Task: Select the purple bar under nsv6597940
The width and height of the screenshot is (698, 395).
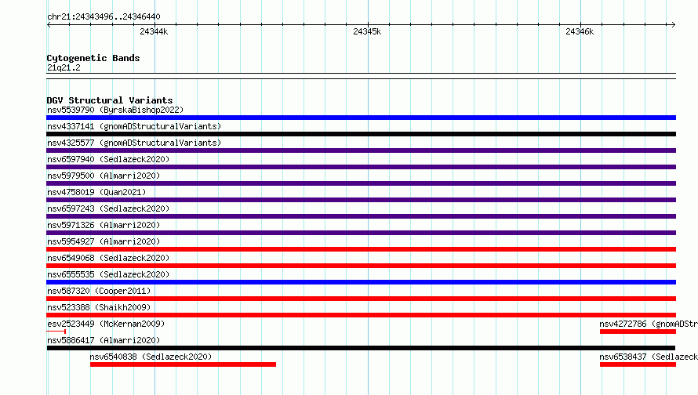Action: [361, 167]
